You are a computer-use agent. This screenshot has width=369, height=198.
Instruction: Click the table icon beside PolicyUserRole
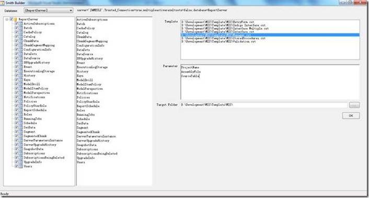click(x=21, y=106)
